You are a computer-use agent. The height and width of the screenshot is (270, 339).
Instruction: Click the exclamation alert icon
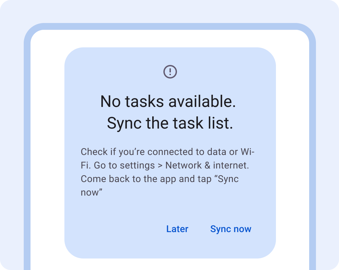click(x=170, y=72)
